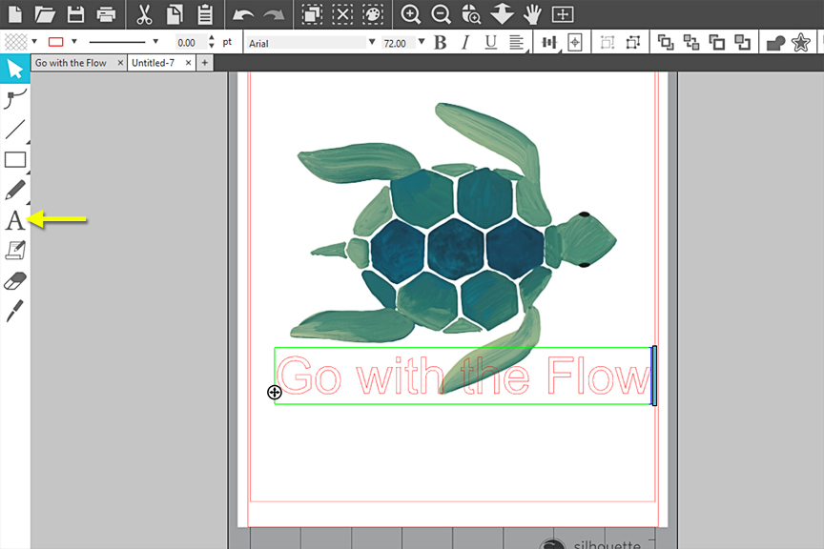Select the Line drawing tool
Viewport: 824px width, 549px height.
(x=15, y=130)
